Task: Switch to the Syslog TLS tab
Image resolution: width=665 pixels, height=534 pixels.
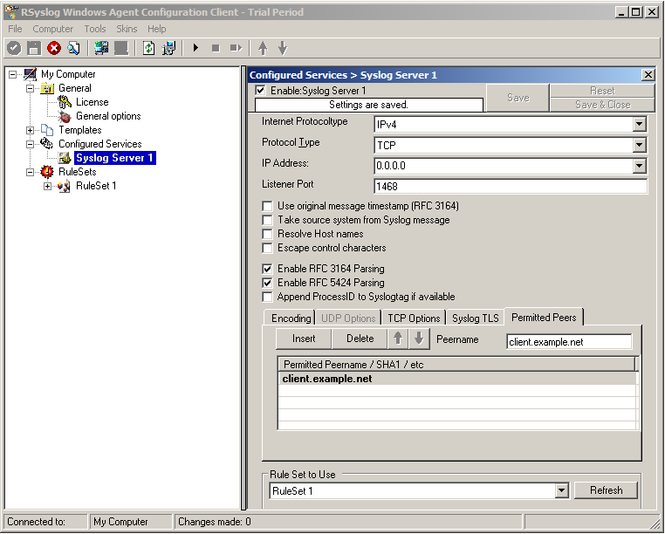Action: click(x=476, y=318)
